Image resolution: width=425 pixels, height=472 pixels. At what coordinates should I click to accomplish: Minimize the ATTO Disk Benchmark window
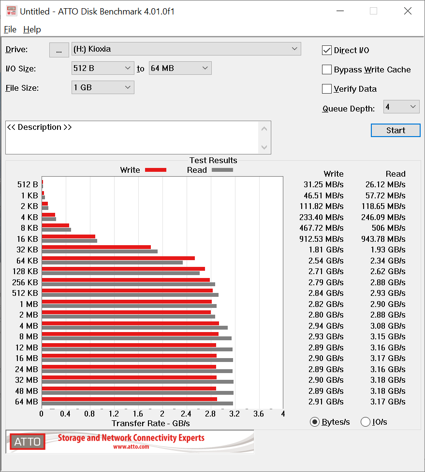[x=340, y=11]
